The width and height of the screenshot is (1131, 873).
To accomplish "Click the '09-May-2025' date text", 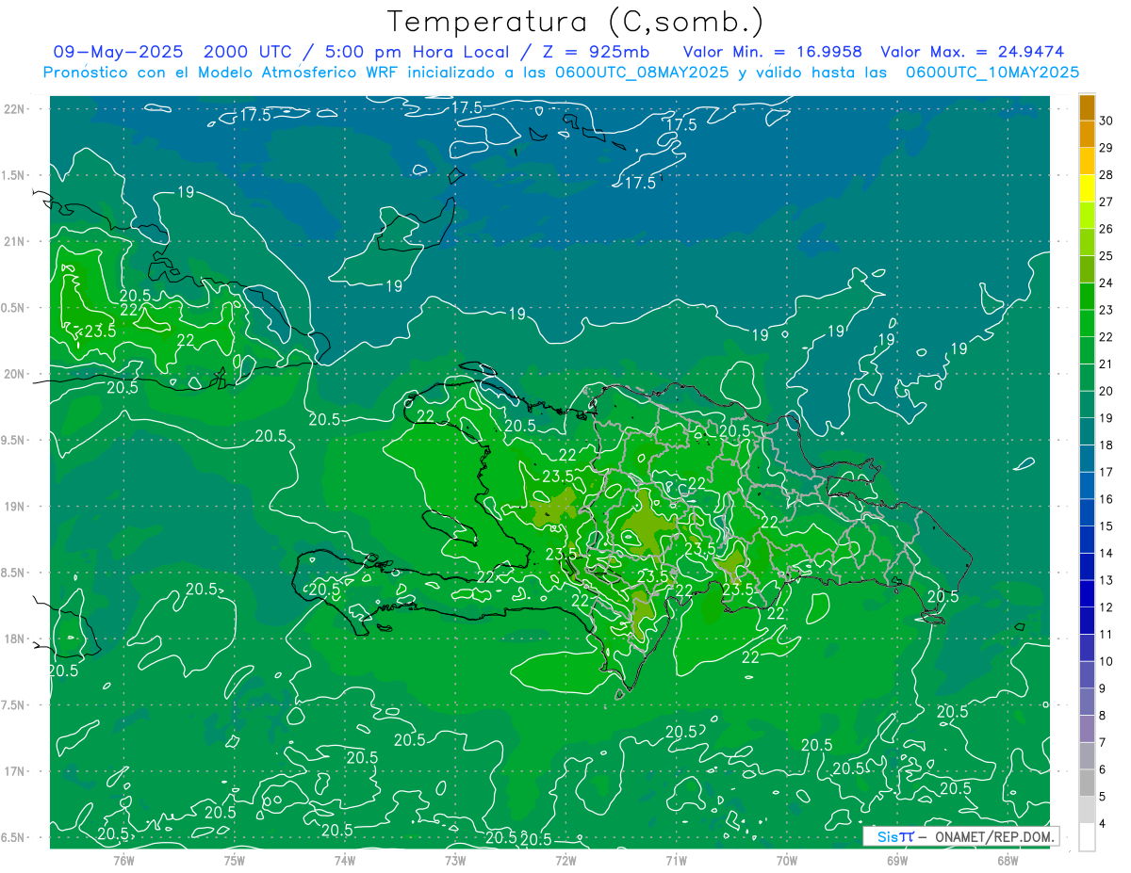I will 118,52.
